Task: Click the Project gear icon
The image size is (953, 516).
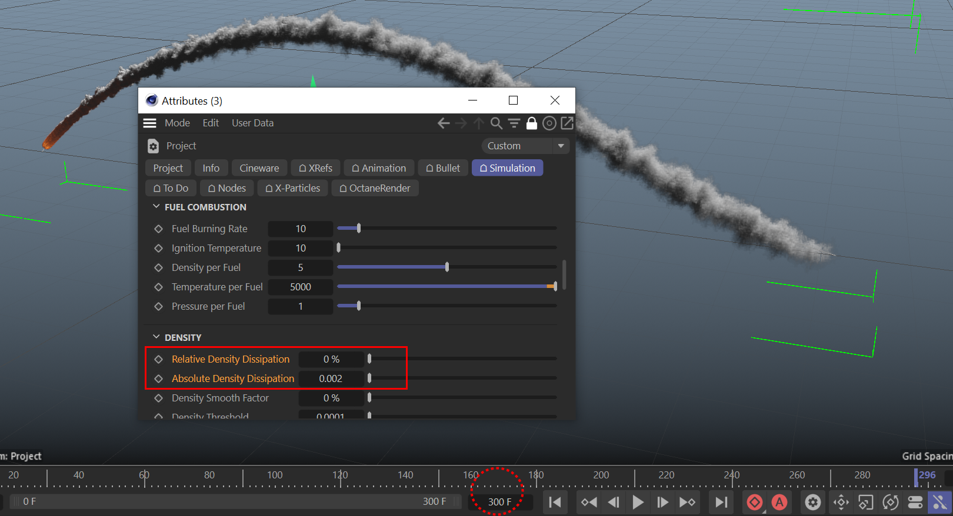Action: click(153, 146)
